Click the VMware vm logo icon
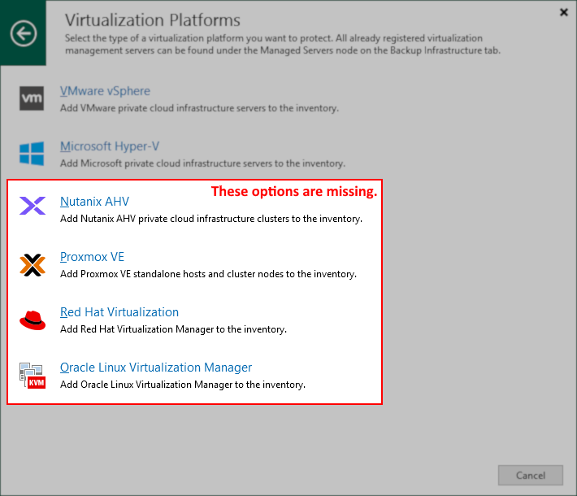 point(32,98)
